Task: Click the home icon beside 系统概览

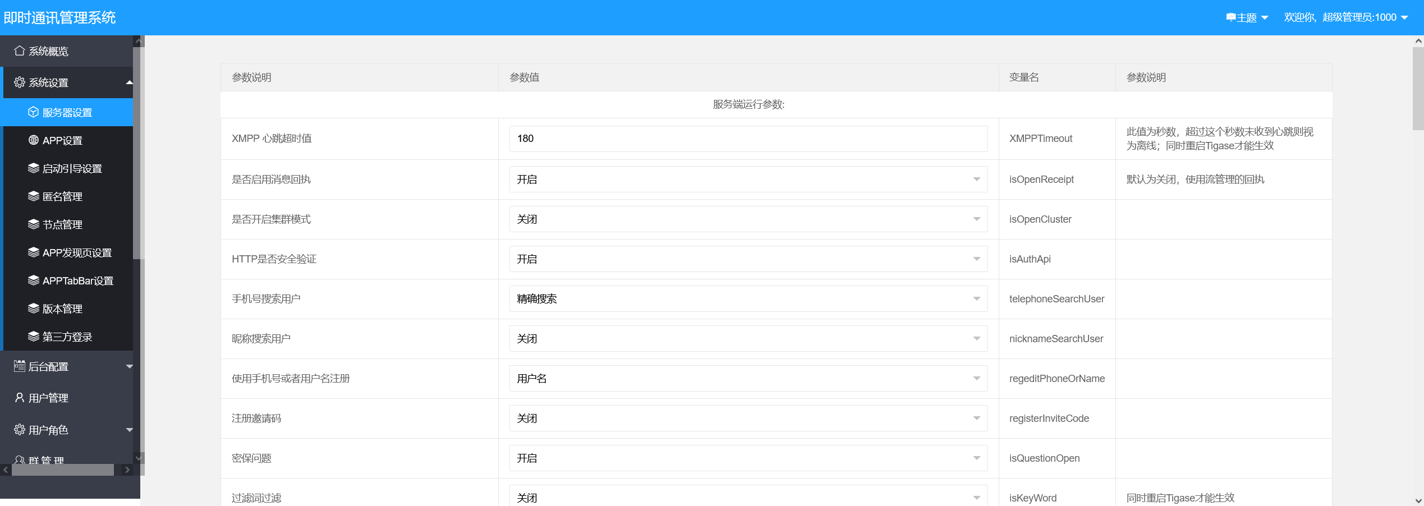Action: 19,51
